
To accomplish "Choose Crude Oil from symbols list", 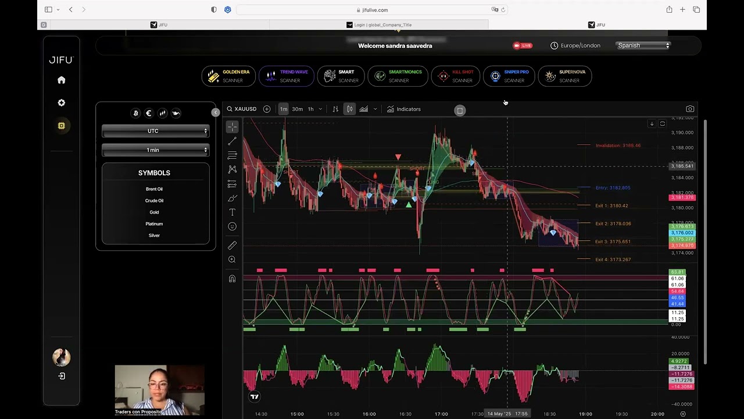I will [x=154, y=201].
